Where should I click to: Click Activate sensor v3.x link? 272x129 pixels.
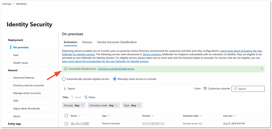(192, 124)
